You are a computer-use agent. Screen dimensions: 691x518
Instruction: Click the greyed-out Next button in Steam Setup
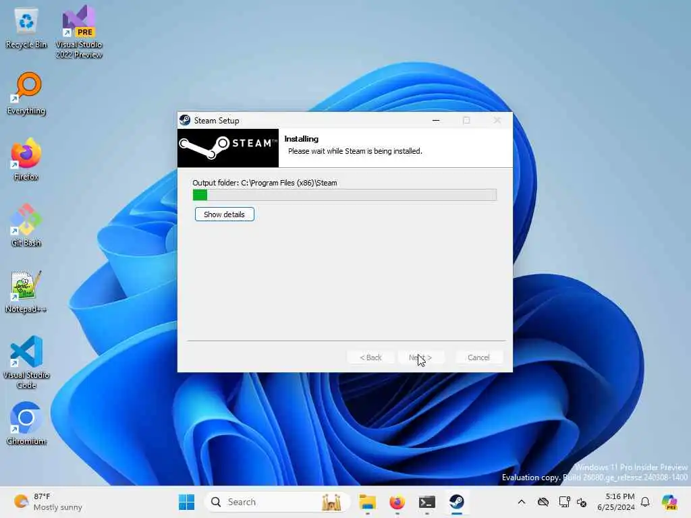pyautogui.click(x=420, y=357)
